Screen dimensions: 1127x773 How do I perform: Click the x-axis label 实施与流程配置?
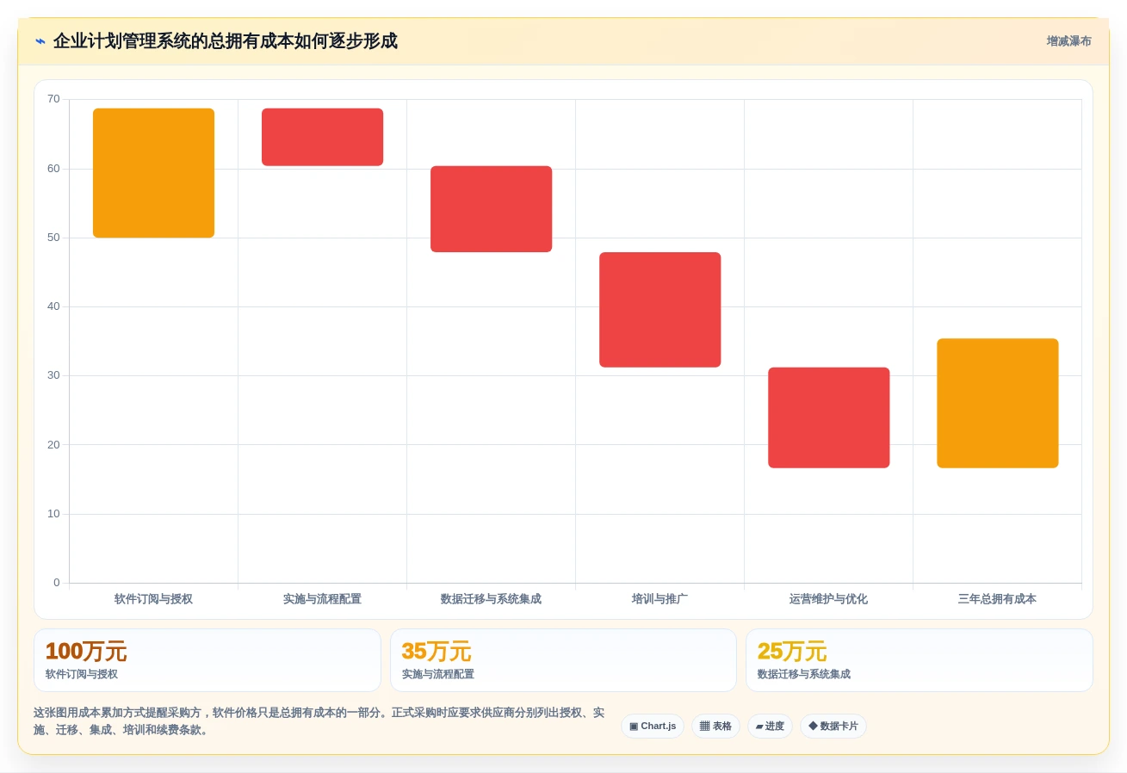[x=322, y=599]
